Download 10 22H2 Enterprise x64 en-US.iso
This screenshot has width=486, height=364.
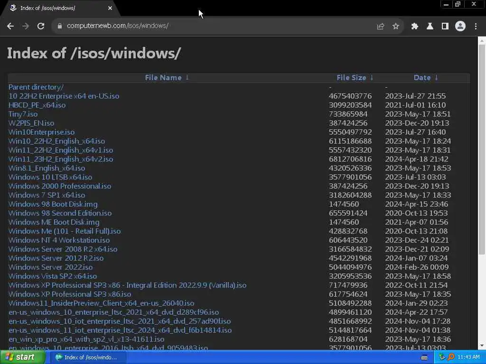(64, 96)
